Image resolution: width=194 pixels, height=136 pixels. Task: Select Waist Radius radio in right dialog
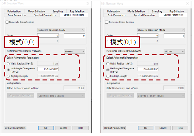coord(108,64)
